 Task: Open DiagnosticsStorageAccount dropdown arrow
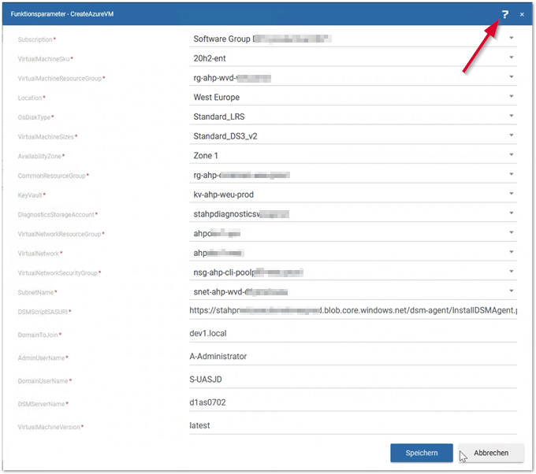click(511, 213)
